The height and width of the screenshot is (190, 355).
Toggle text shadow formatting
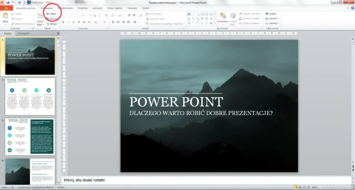(79, 22)
